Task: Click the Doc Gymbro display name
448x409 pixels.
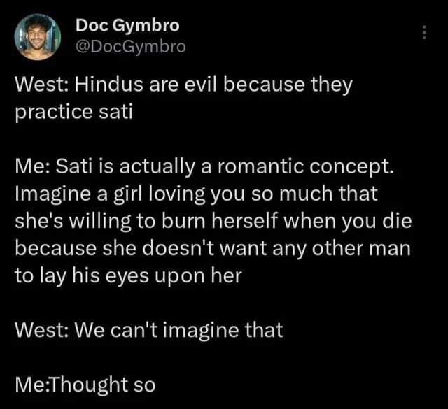Action: click(127, 25)
